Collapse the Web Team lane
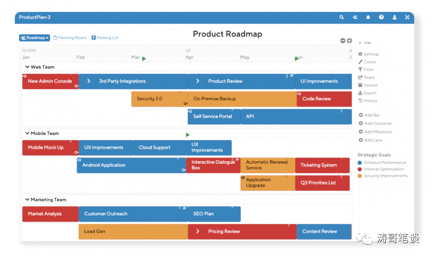Screen dimensions: 433x257 tap(26, 67)
